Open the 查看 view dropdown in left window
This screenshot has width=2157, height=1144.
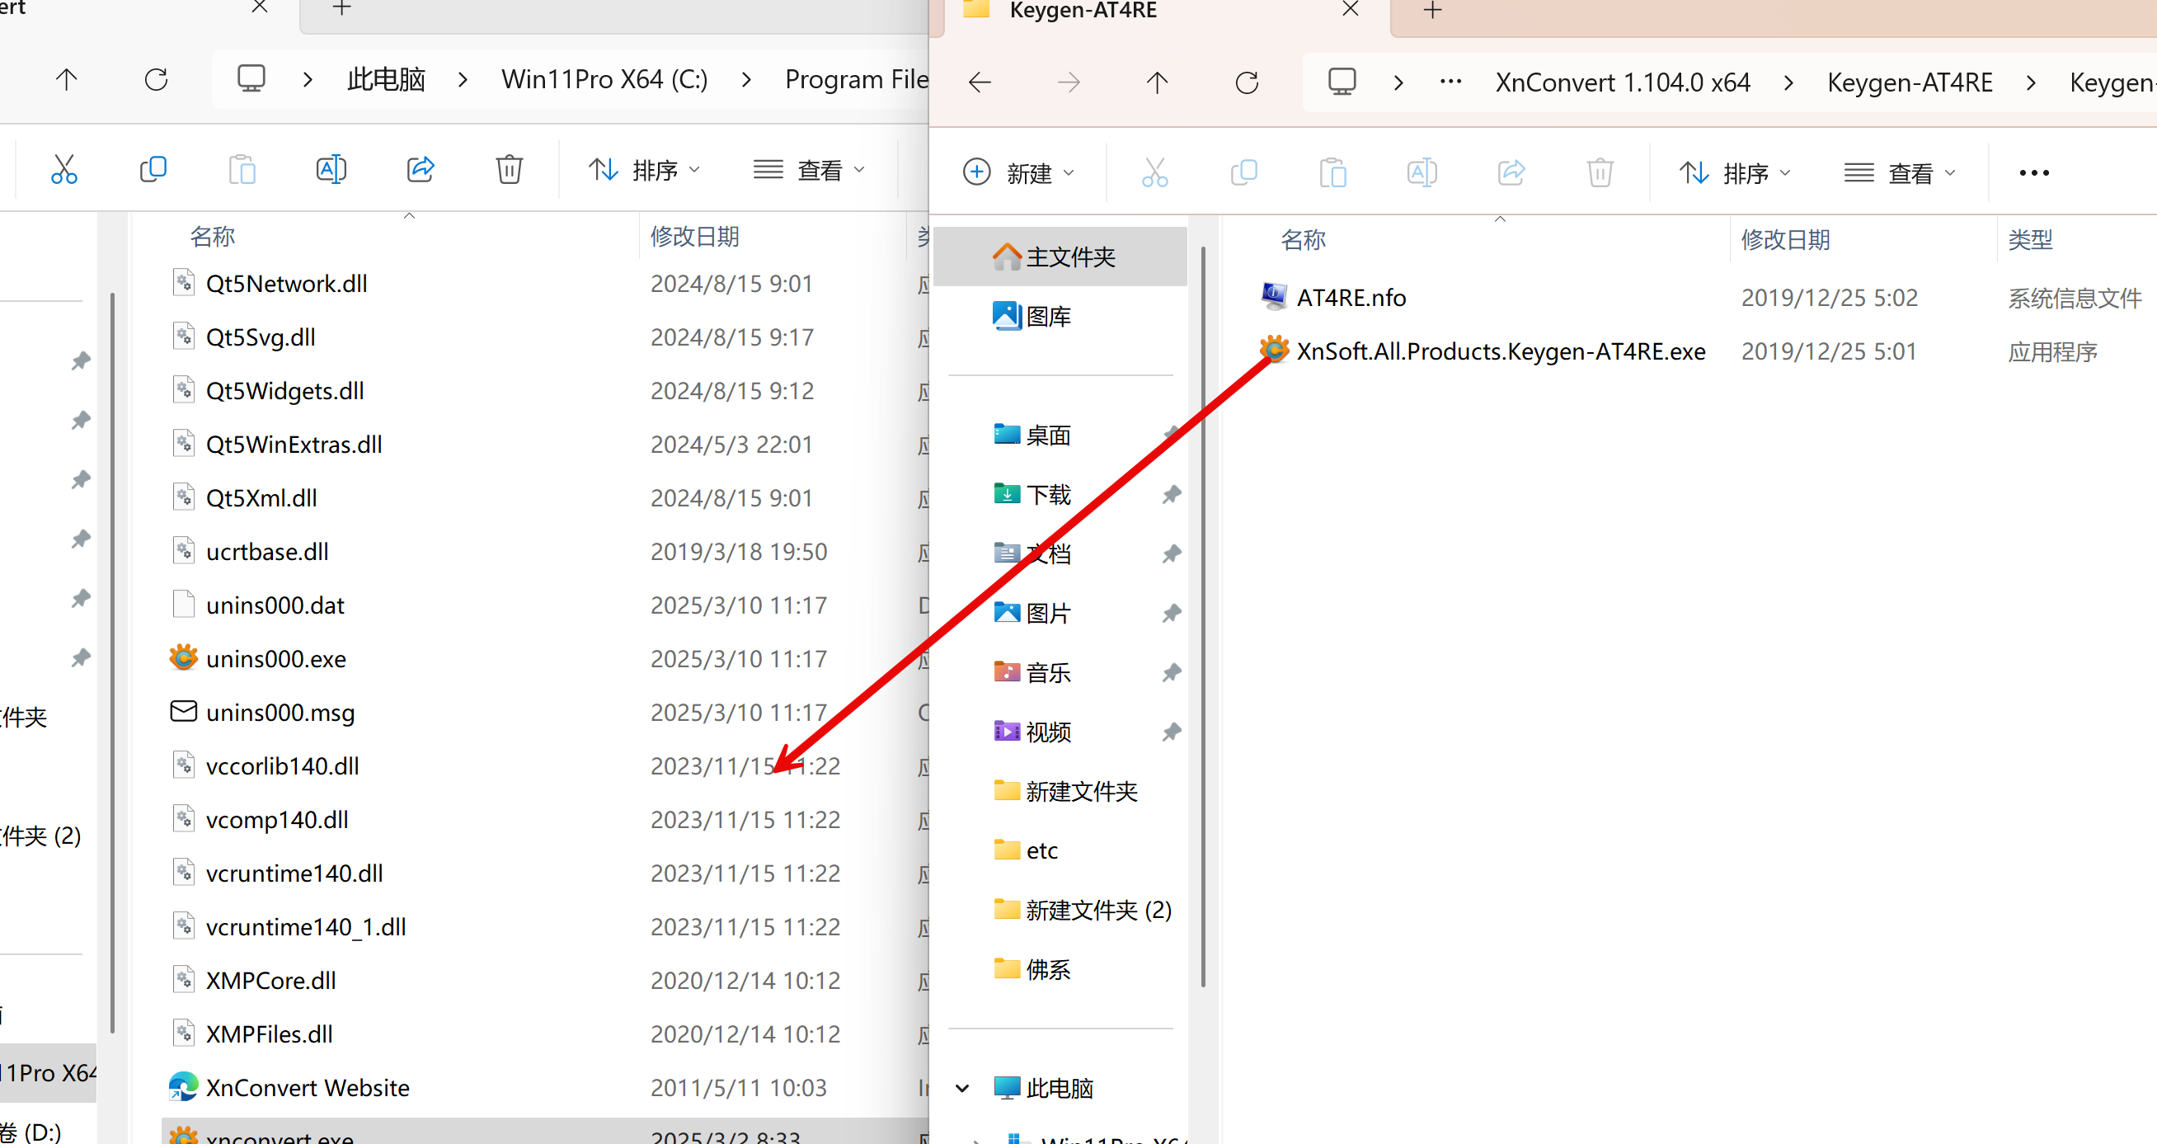coord(809,170)
